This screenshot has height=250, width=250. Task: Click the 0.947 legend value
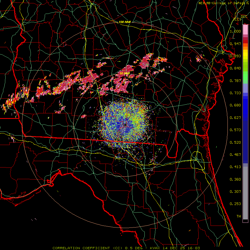235,44
